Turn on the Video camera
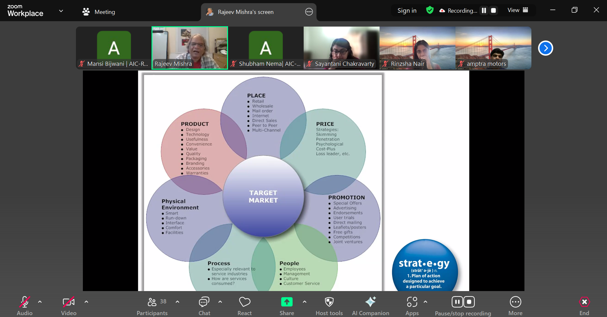 click(x=69, y=302)
